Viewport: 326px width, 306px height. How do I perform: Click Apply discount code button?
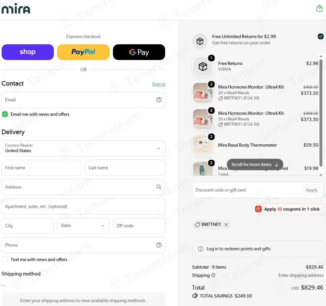(312, 190)
